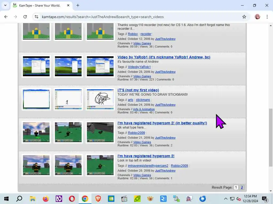Open Video Games channel for YaRob1 video

coord(142,76)
